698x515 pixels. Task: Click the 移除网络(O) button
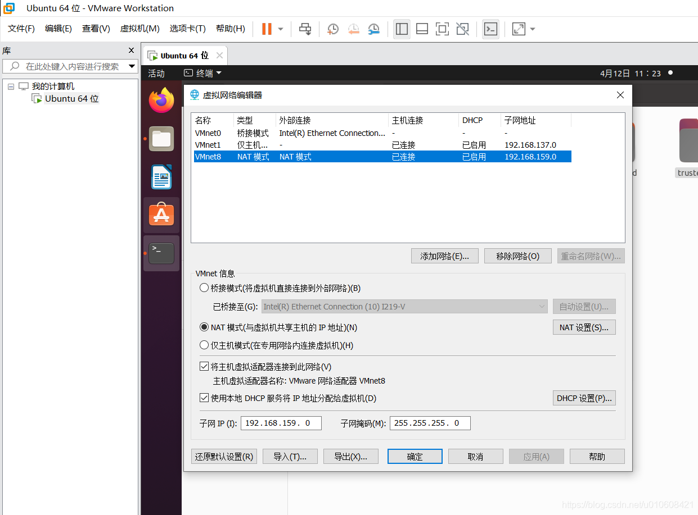(x=517, y=256)
